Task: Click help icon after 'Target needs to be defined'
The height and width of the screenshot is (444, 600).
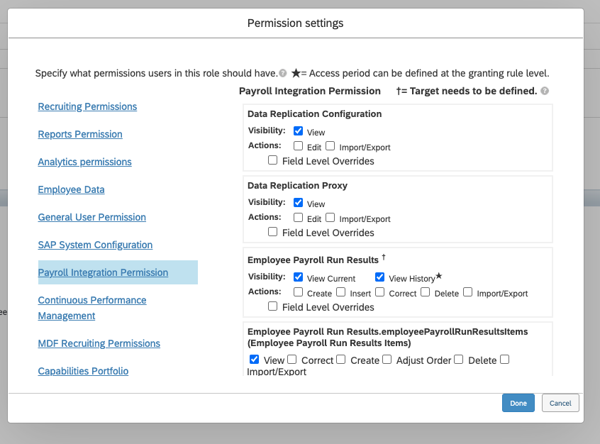Action: (545, 91)
